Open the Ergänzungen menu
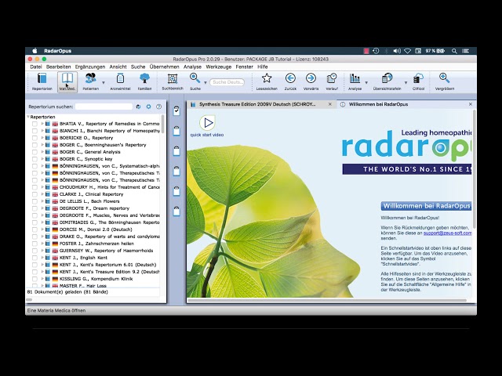The width and height of the screenshot is (502, 376). tap(90, 67)
